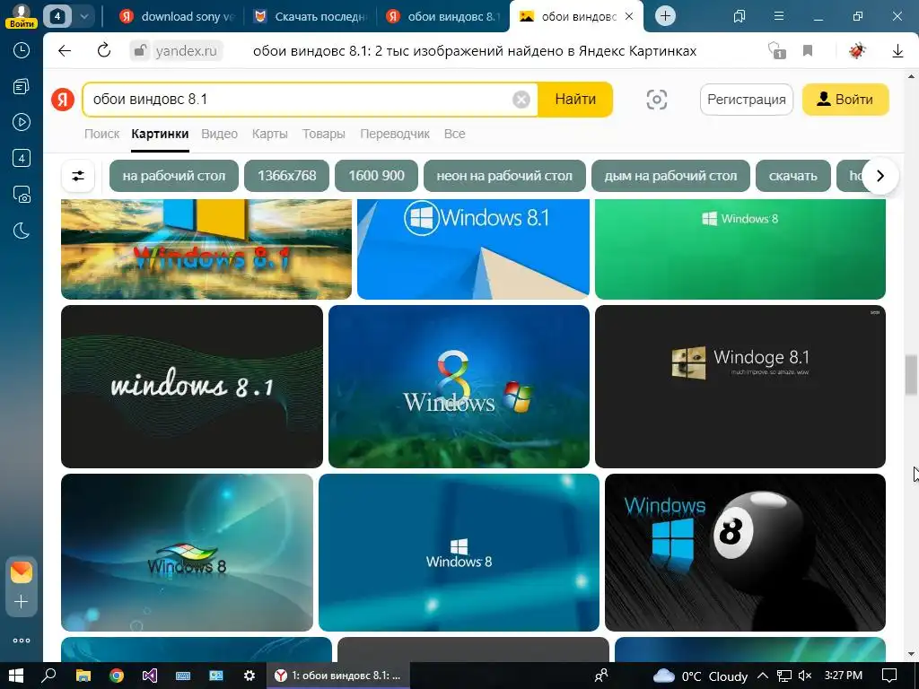Open the image filters slider icon
Screen dimensions: 919x689
coord(78,176)
